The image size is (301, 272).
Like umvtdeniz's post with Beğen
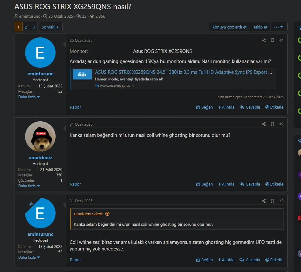[204, 184]
